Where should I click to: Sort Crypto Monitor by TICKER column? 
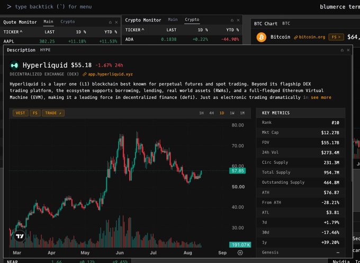coord(135,30)
